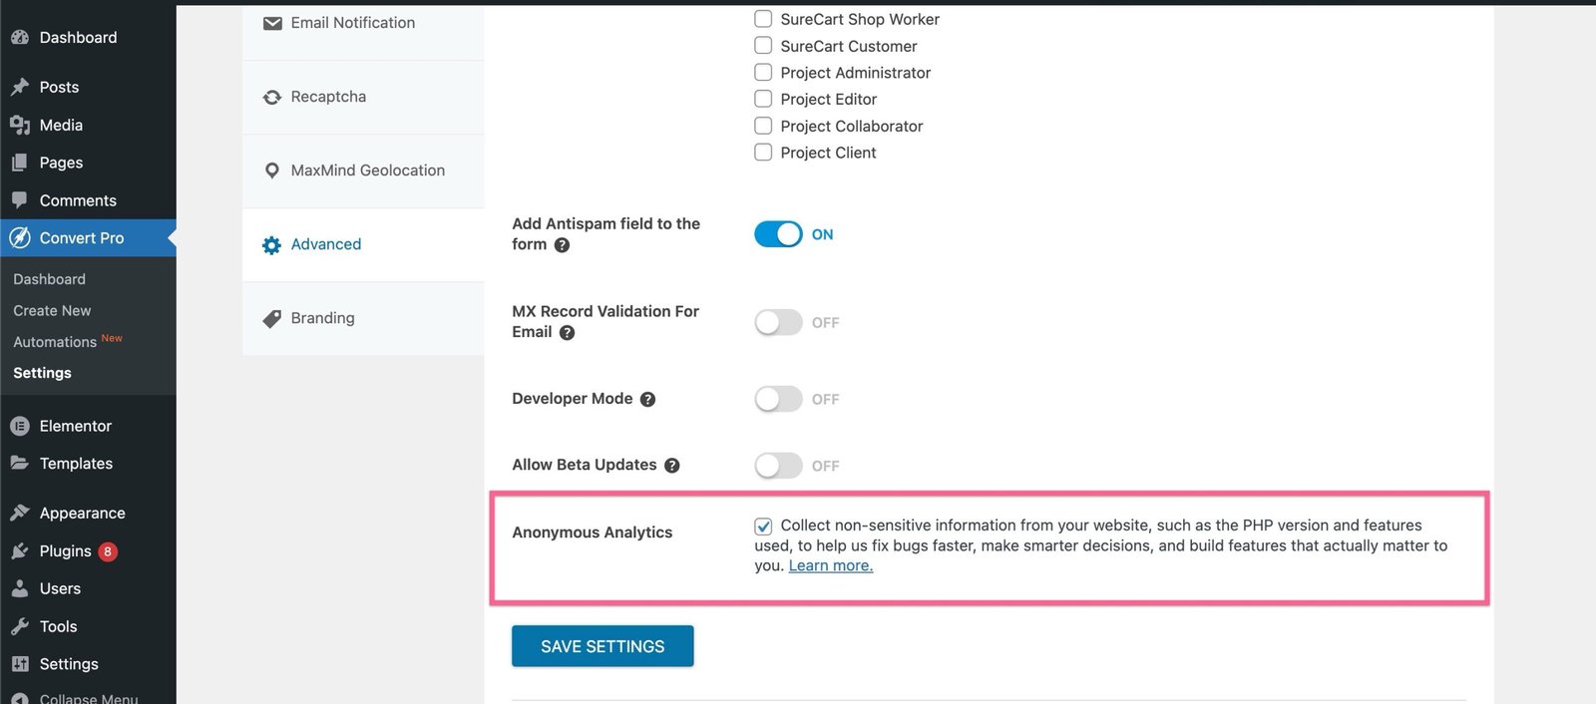
Task: Enable MX Record Validation toggle
Action: (778, 322)
